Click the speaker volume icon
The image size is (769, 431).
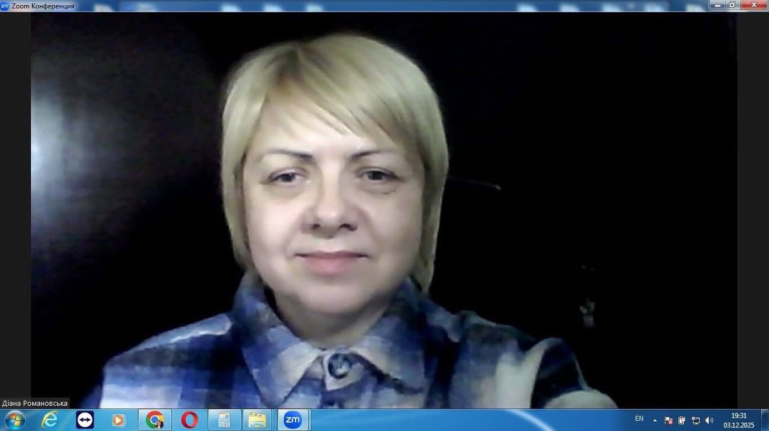[709, 420]
